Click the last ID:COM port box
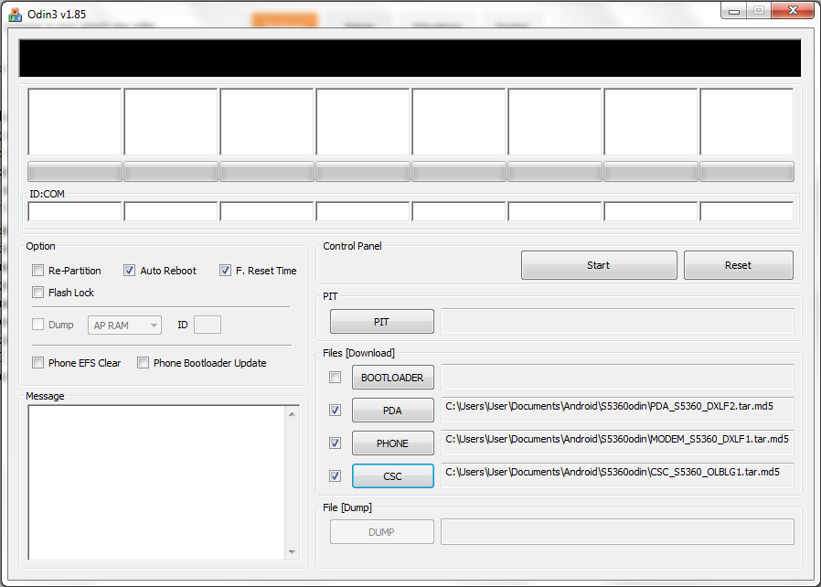 747,211
